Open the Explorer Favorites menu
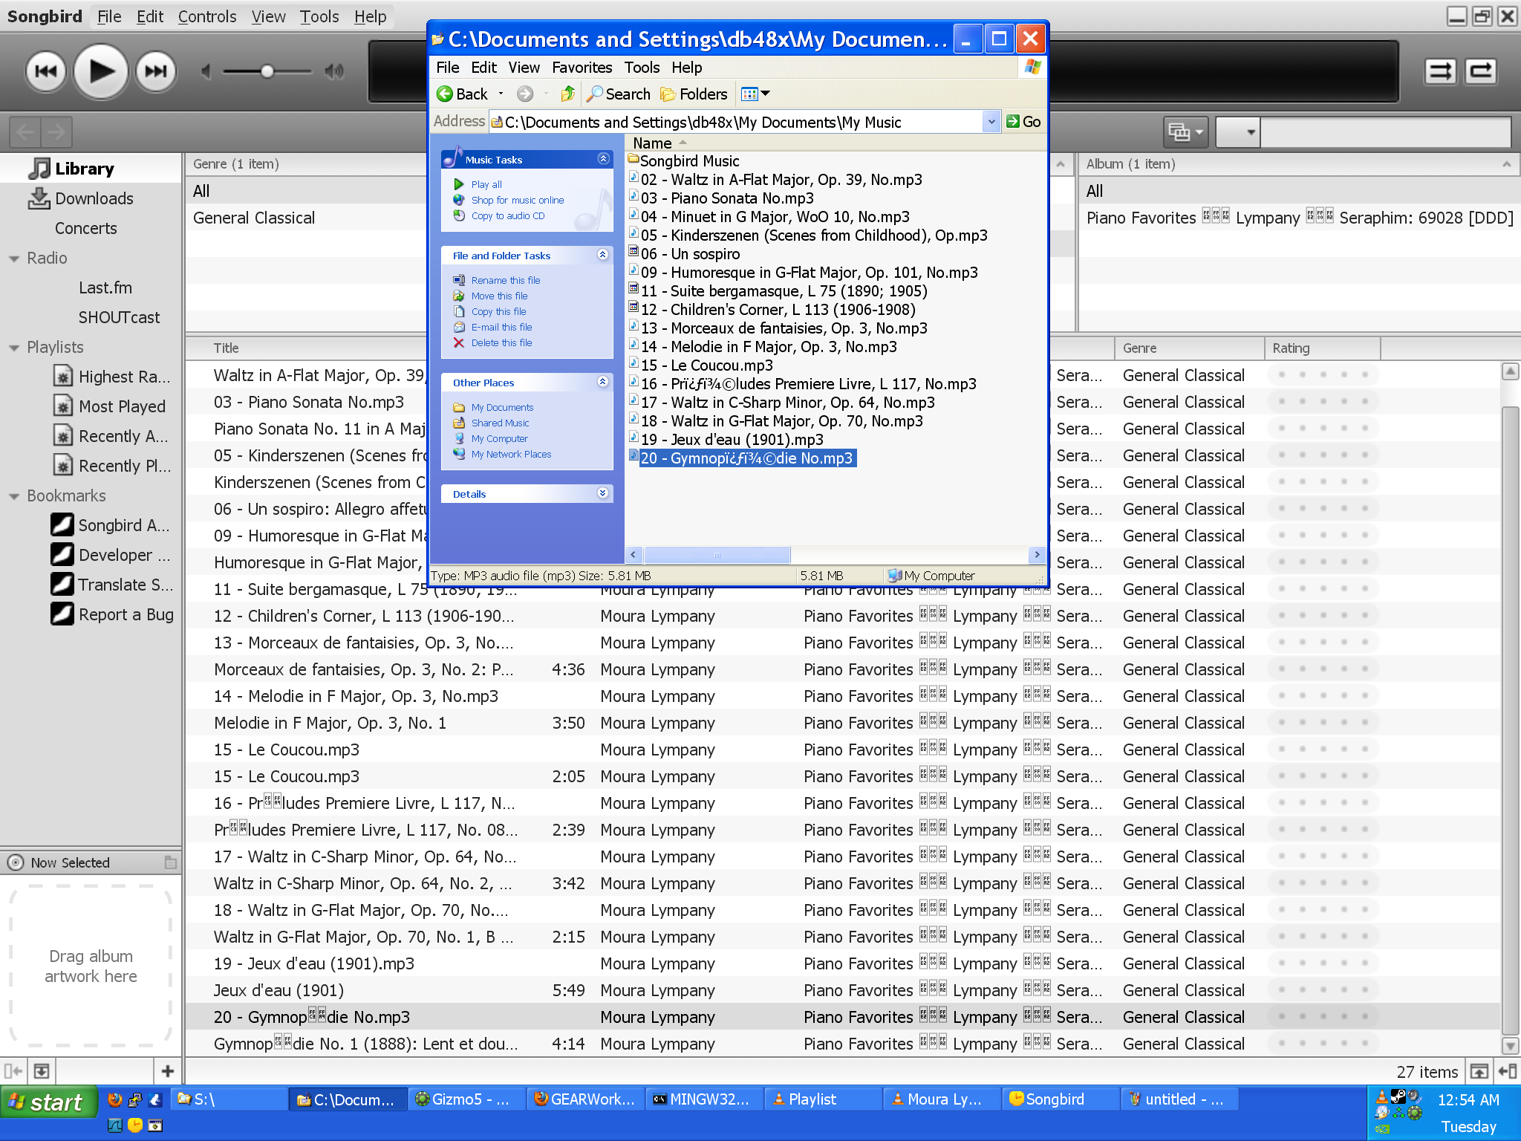 click(582, 68)
